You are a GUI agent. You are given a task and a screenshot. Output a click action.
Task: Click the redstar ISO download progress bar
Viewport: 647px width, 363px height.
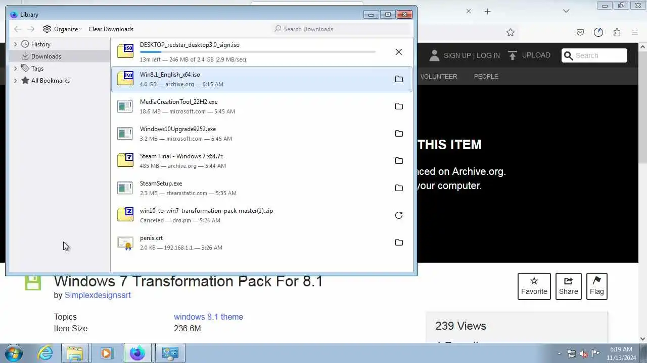coord(258,52)
